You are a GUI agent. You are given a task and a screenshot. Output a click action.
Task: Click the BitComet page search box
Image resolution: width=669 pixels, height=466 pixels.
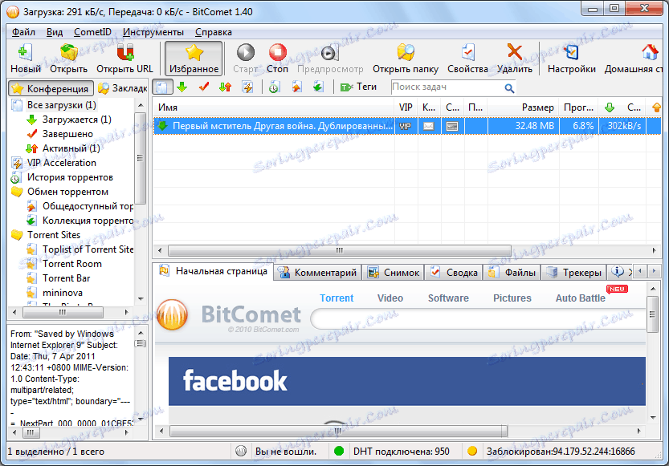pyautogui.click(x=479, y=319)
